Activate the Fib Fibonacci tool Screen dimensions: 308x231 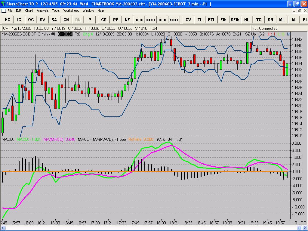pyautogui.click(x=223, y=20)
